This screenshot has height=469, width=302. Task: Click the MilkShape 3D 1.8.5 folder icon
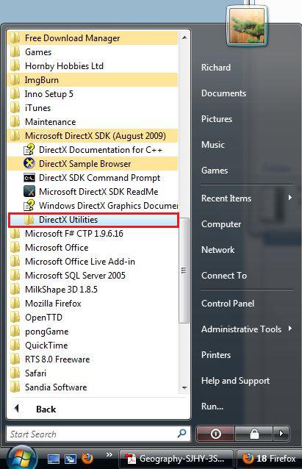click(x=15, y=290)
